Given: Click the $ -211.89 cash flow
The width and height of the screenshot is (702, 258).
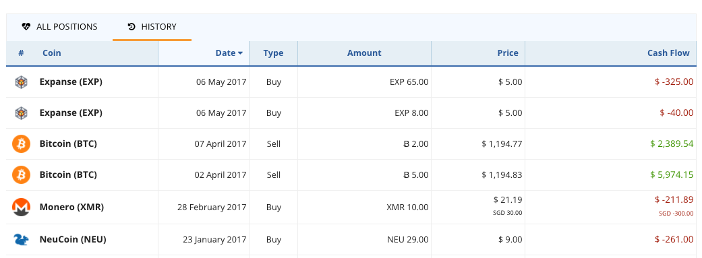Looking at the screenshot, I should 674,199.
